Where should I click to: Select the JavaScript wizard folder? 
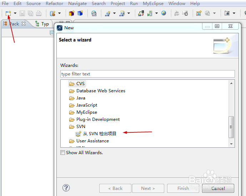click(x=83, y=105)
